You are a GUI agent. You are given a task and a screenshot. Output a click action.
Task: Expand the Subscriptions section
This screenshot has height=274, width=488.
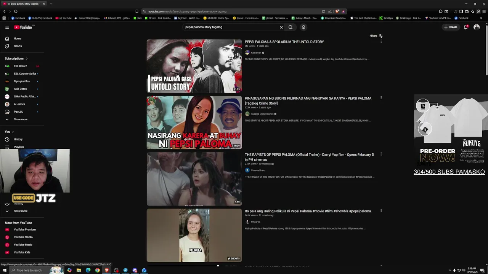(16, 59)
